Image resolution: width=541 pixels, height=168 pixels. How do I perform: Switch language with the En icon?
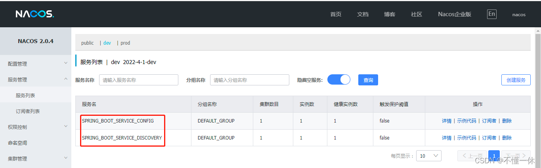(491, 14)
